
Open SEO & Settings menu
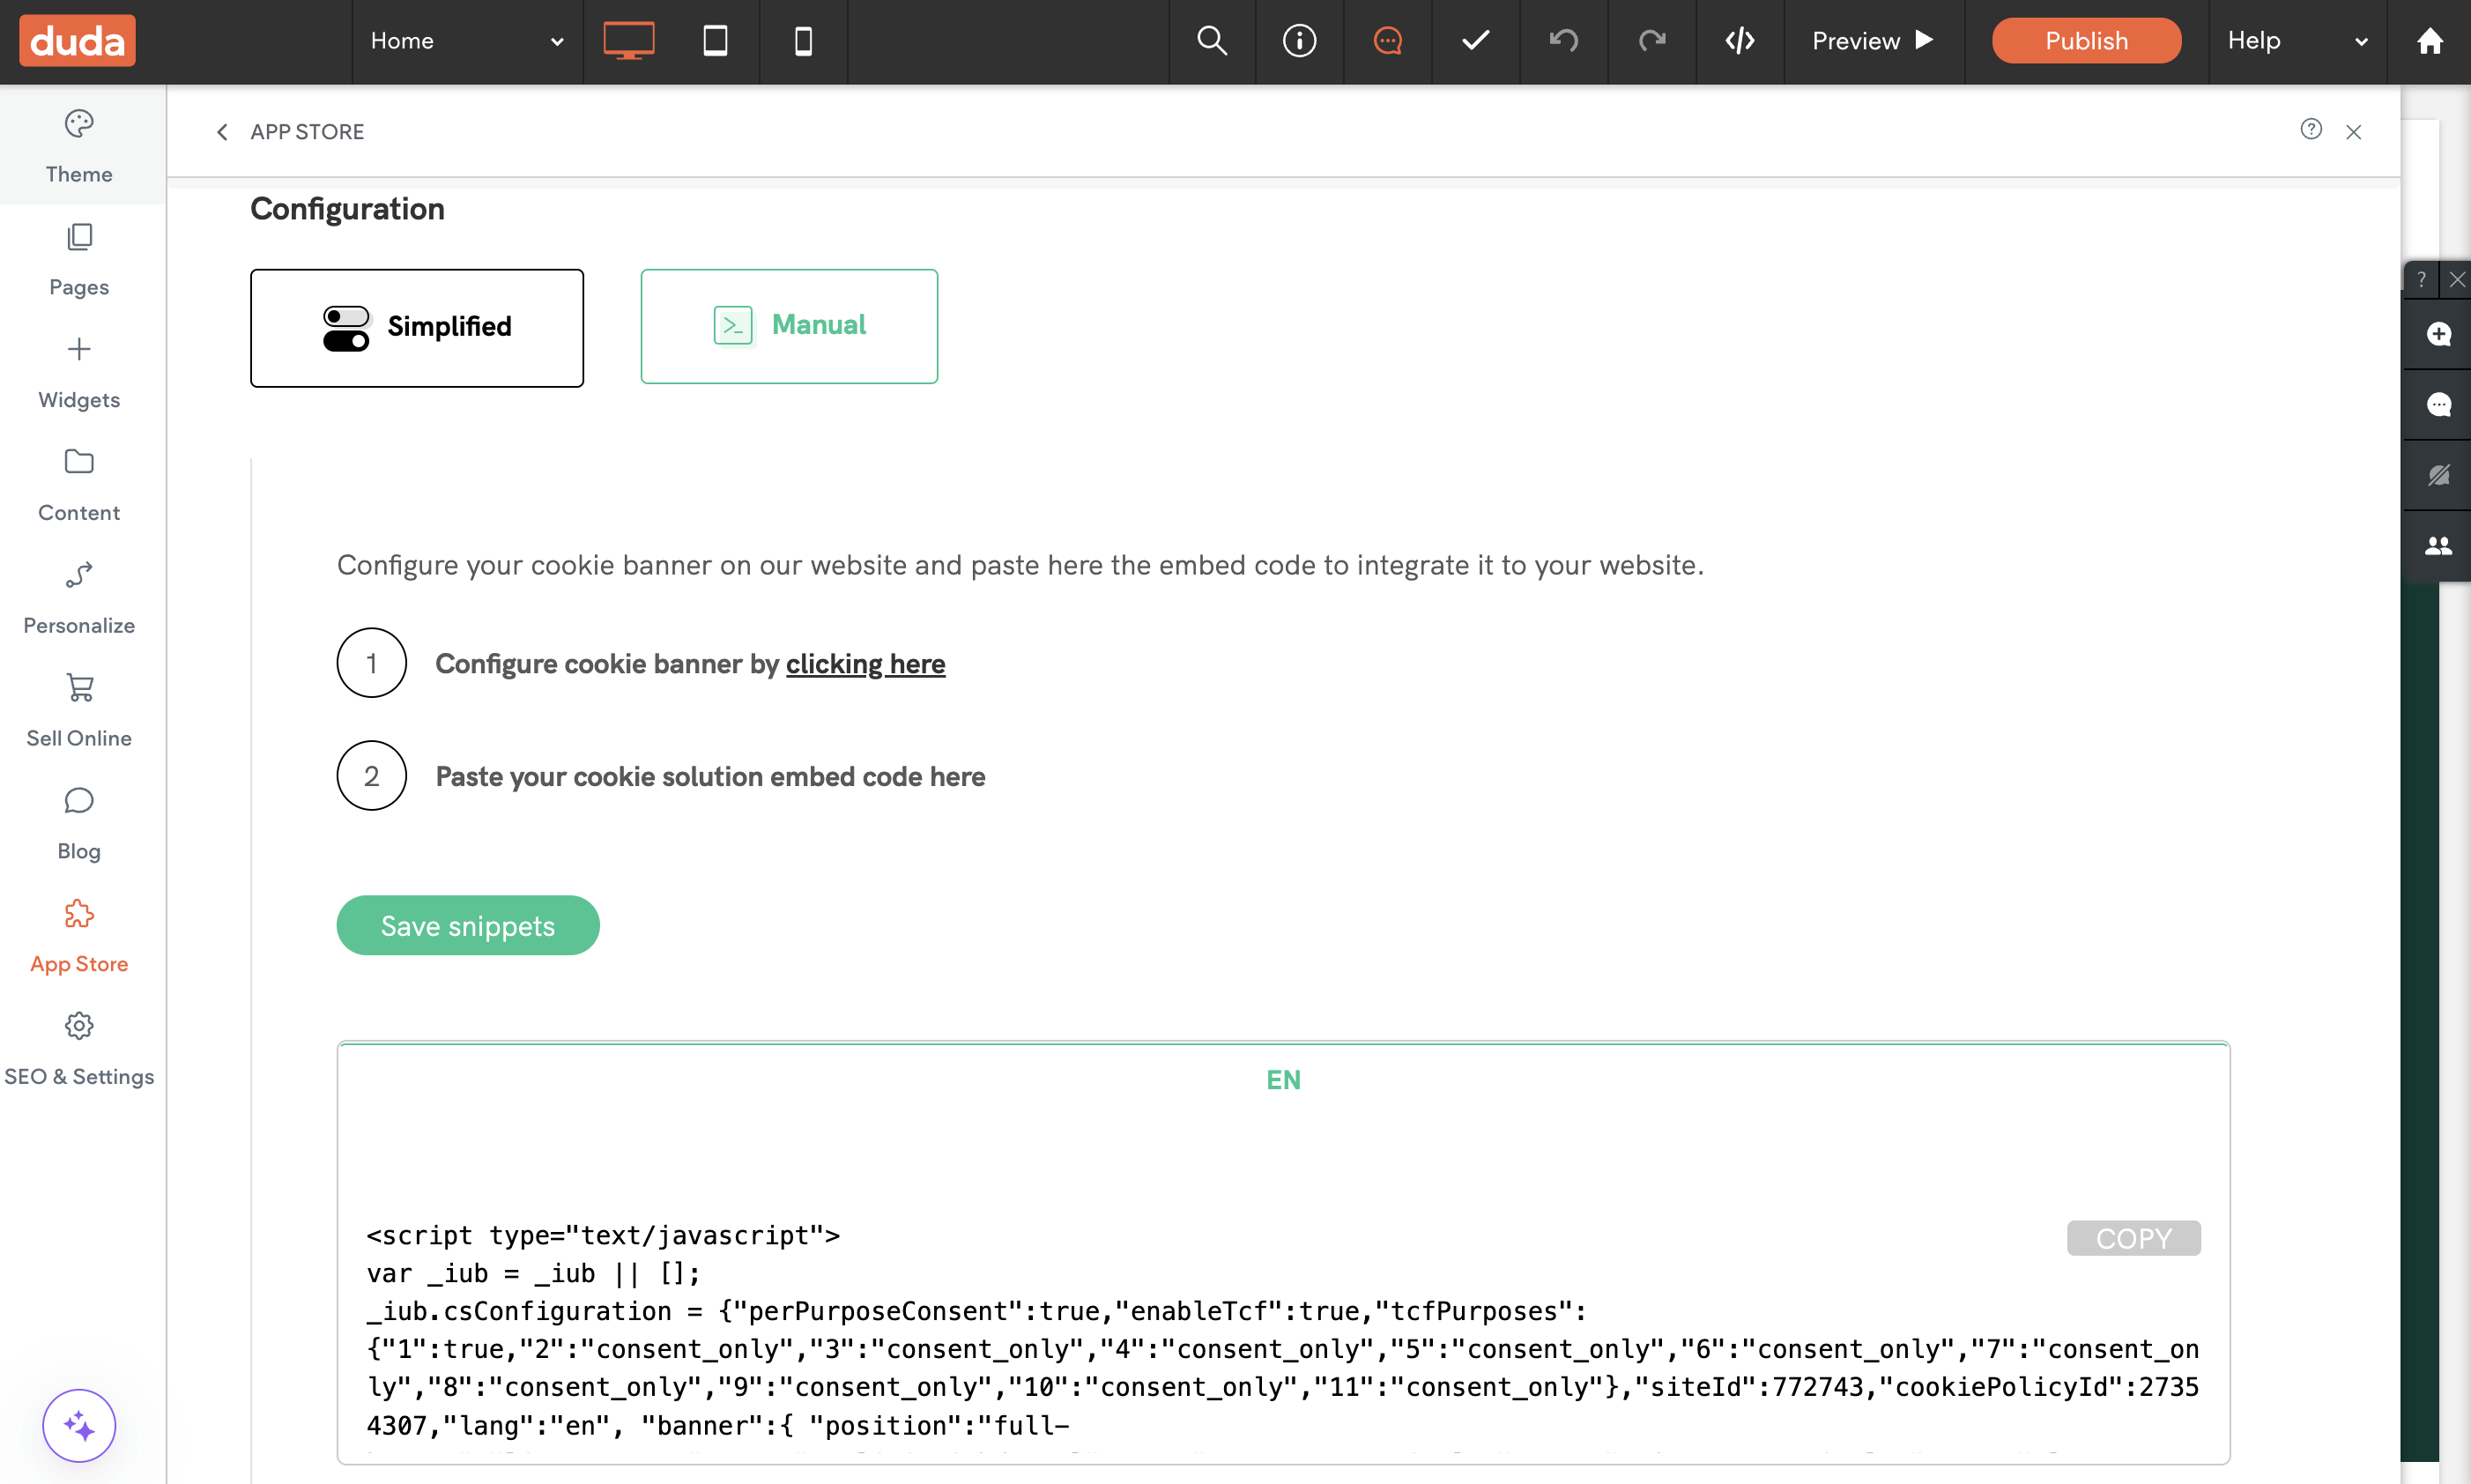79,1049
